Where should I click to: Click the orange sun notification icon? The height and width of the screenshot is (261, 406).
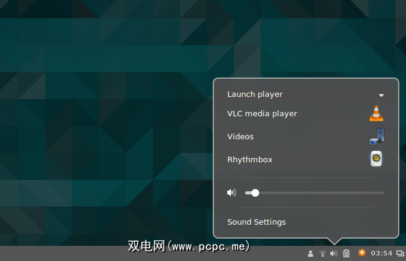point(362,253)
